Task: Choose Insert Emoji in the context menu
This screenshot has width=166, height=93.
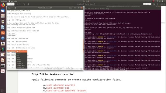Action: point(21,65)
